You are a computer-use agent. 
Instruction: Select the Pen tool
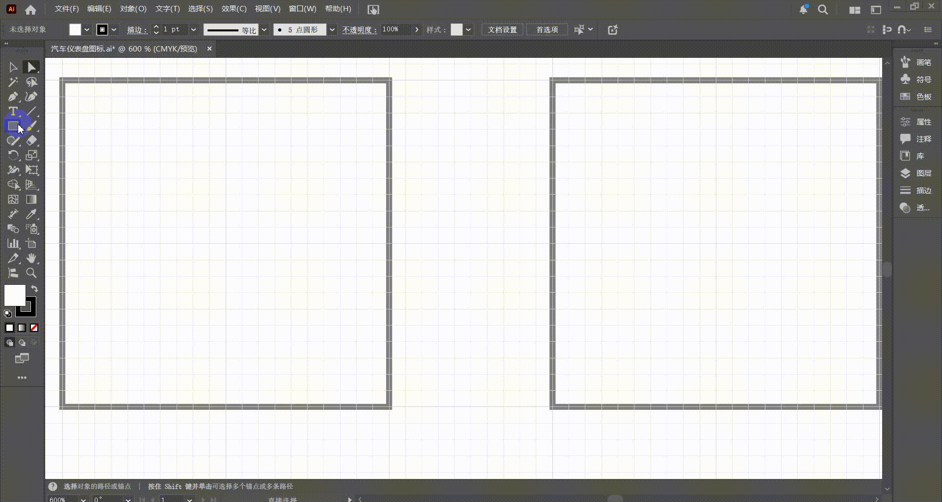pos(13,97)
